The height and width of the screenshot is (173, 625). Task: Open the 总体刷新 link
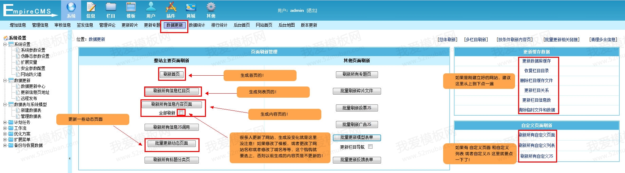pos(448,40)
